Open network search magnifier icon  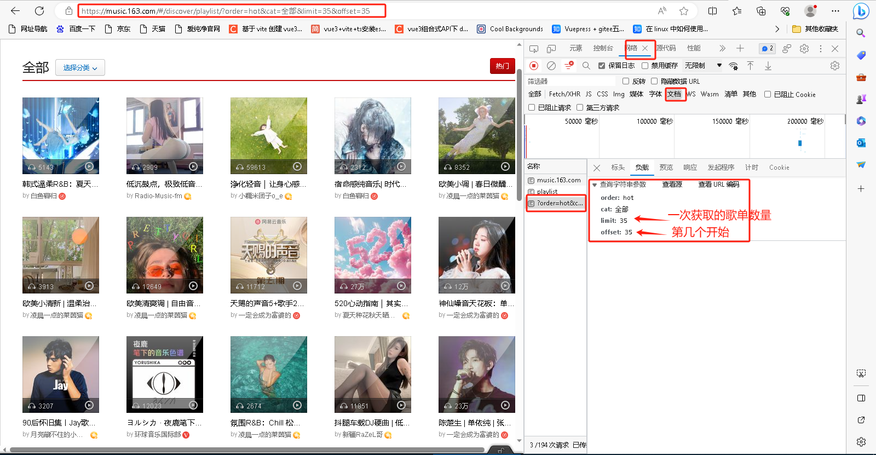coord(586,66)
